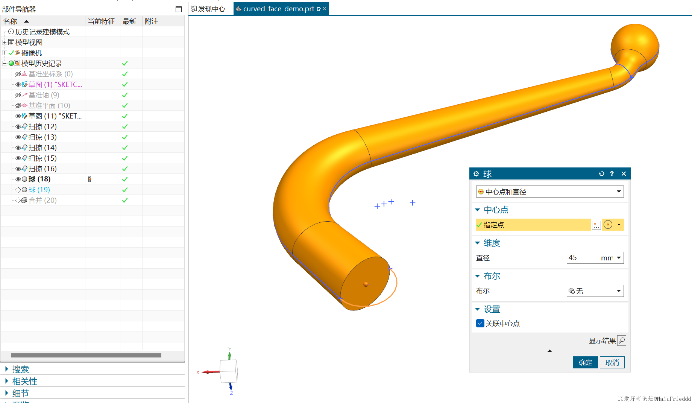
Task: Click the 显示结果 magnifier preview icon
Action: coord(622,341)
